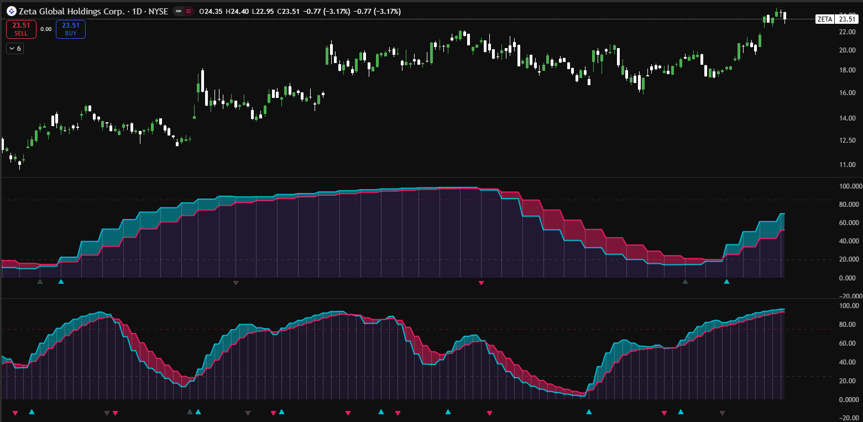Expand the "6" dropdown below the order buttons
The height and width of the screenshot is (422, 863).
pos(14,48)
